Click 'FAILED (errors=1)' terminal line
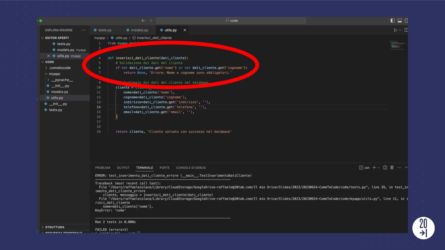The height and width of the screenshot is (250, 445). 111,230
